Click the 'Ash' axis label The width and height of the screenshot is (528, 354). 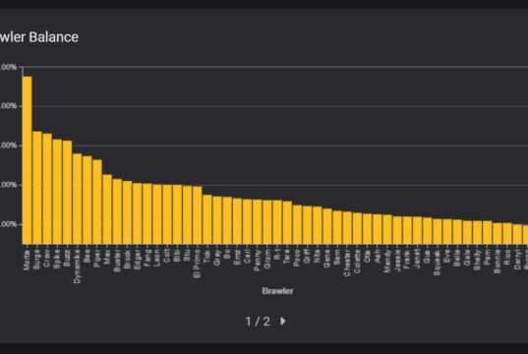pos(378,257)
